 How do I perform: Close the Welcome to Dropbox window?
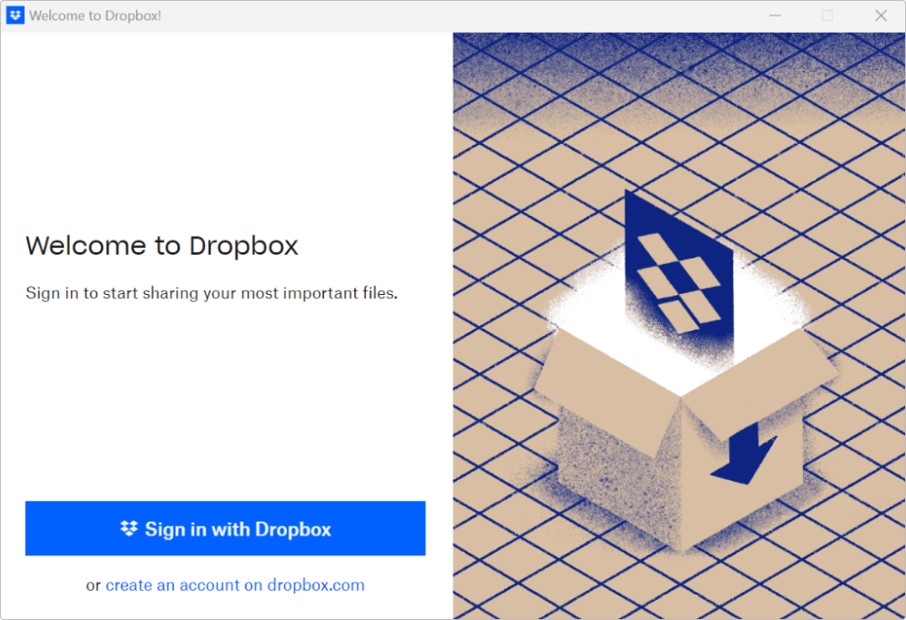[881, 15]
